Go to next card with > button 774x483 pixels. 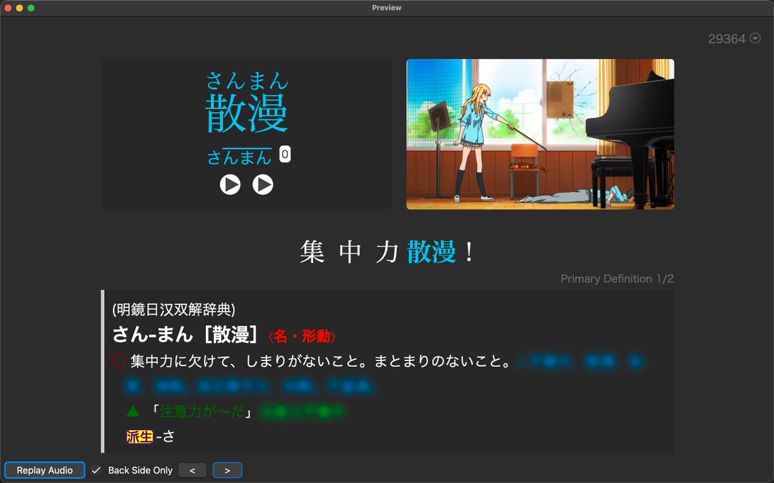[x=228, y=470]
